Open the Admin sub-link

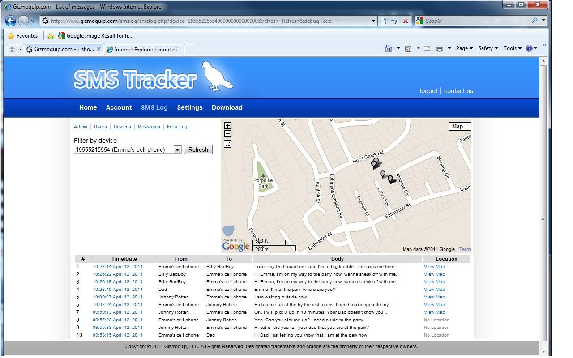coord(81,127)
